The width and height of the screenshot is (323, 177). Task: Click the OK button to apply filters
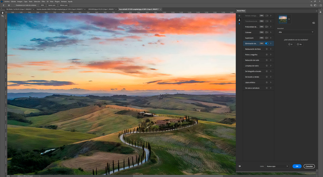(x=297, y=166)
